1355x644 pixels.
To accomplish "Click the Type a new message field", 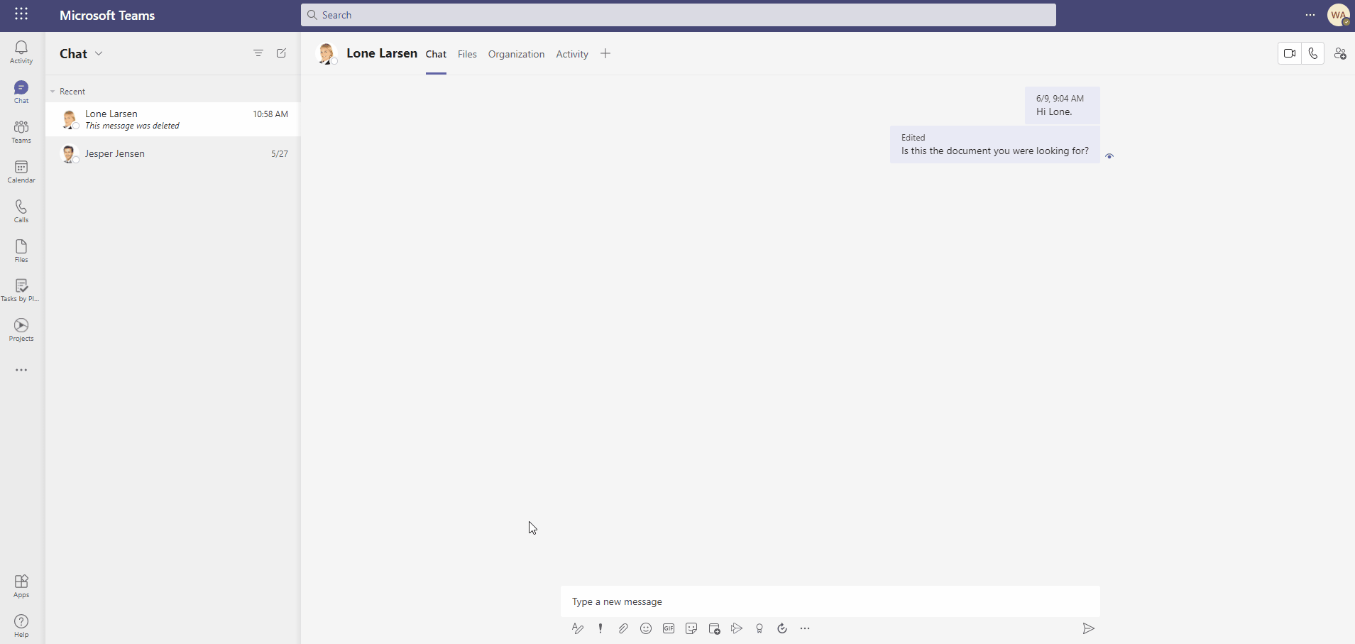I will [830, 601].
